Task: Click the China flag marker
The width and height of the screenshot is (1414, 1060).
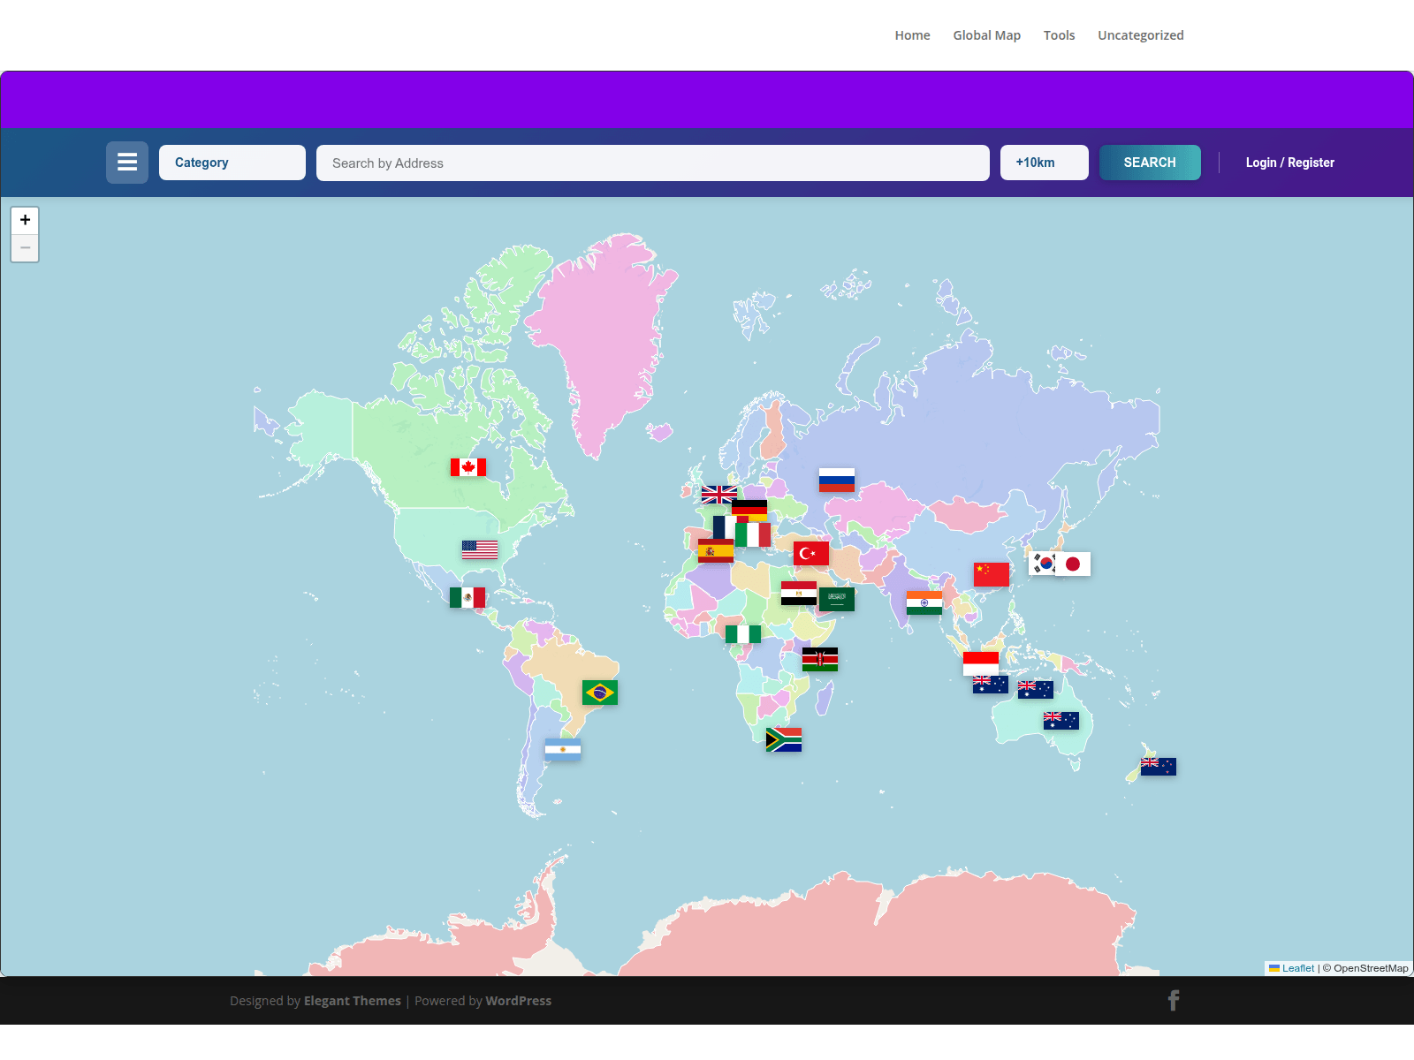Action: 992,574
